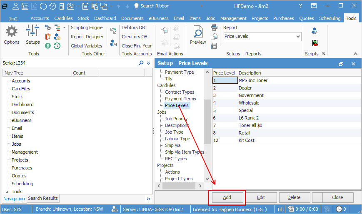
Task: Click the printer icon in Setups Reports
Action: pyautogui.click(x=214, y=27)
